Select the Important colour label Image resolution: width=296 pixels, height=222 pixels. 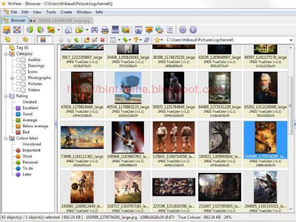[x=31, y=150]
